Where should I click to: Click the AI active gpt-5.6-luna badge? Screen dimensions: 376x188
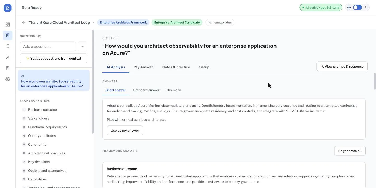coord(321,8)
